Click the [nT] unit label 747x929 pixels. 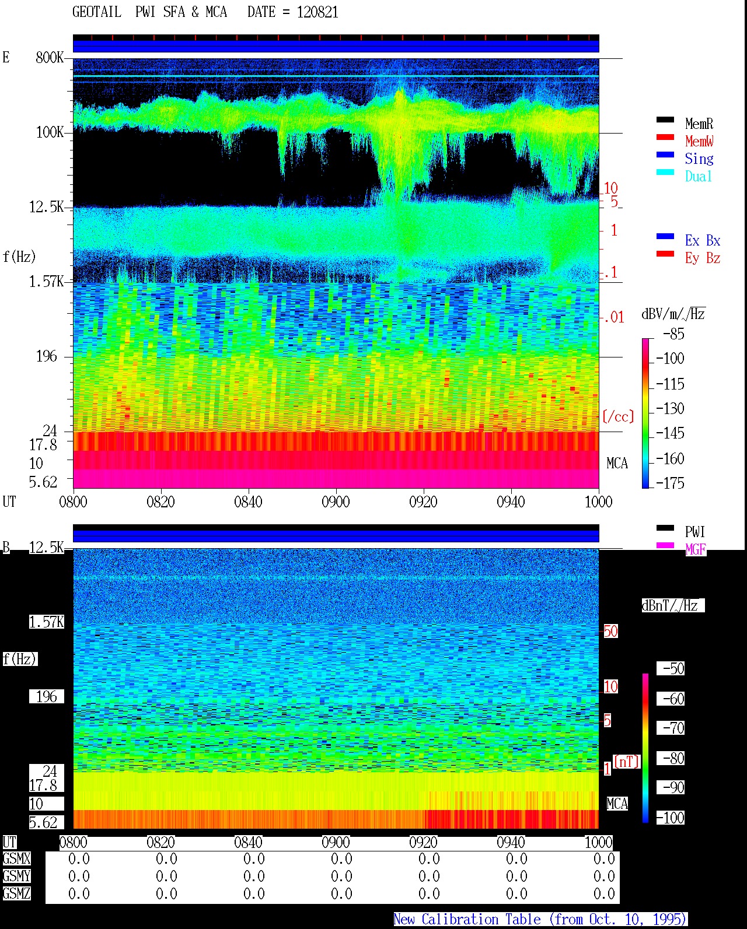tap(627, 762)
